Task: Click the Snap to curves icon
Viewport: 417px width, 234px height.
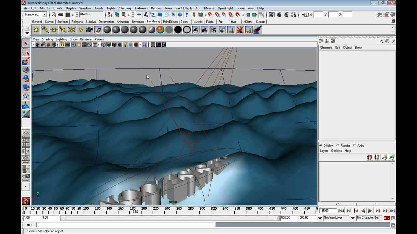Action: click(x=217, y=15)
